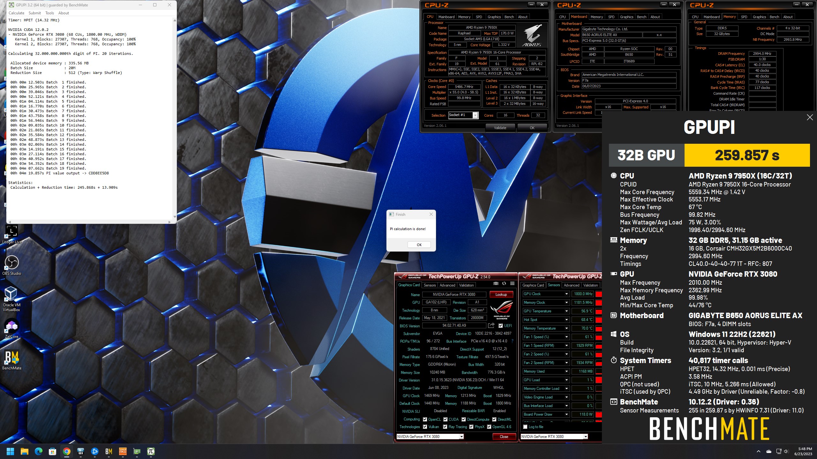Toggle CUDA checkbox
817x459 pixels.
click(445, 419)
